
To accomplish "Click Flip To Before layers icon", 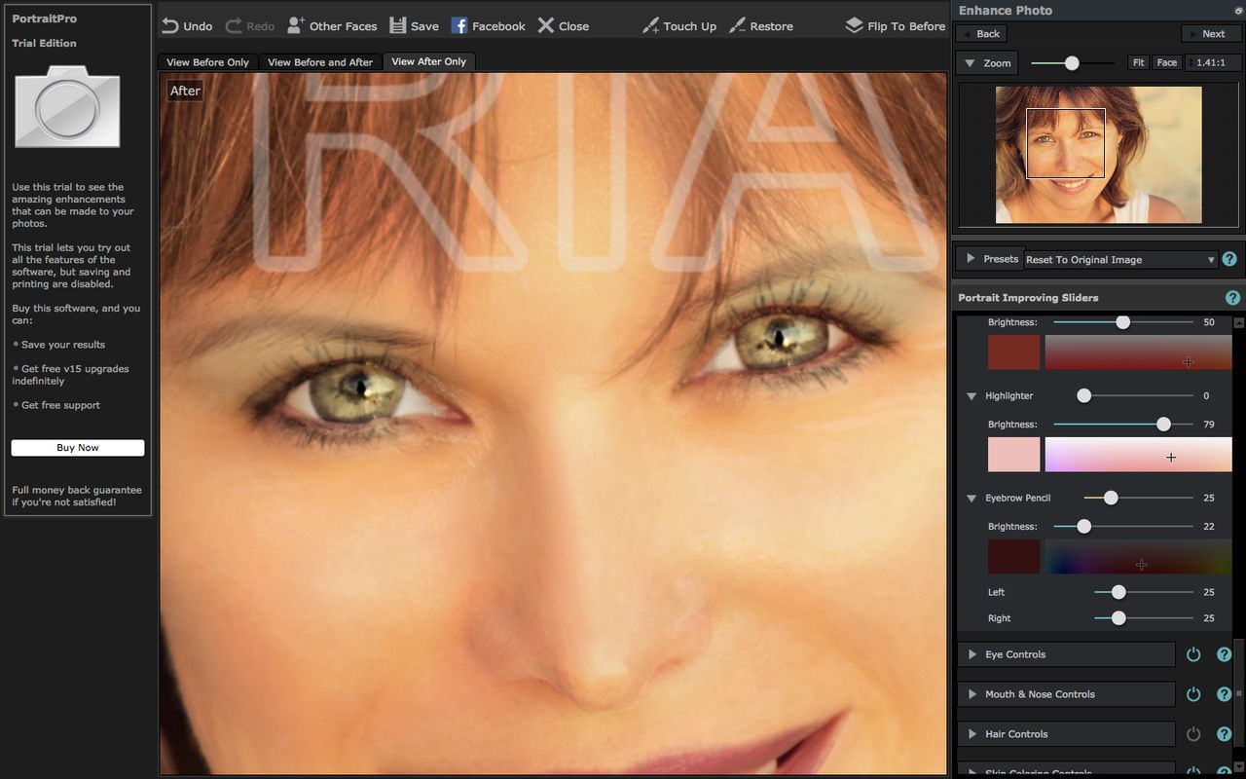I will (854, 25).
